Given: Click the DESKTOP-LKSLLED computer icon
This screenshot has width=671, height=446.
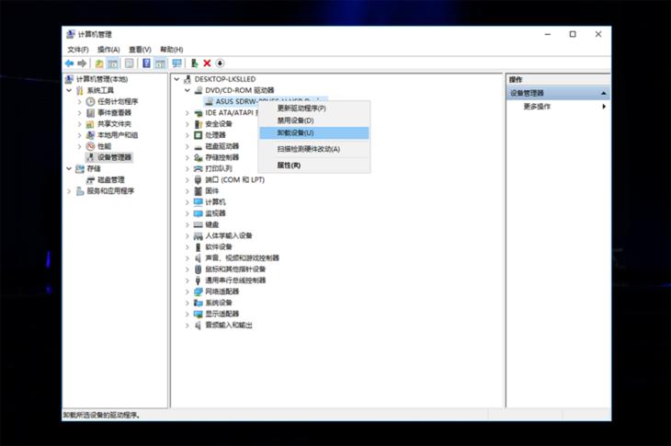Looking at the screenshot, I should point(187,79).
